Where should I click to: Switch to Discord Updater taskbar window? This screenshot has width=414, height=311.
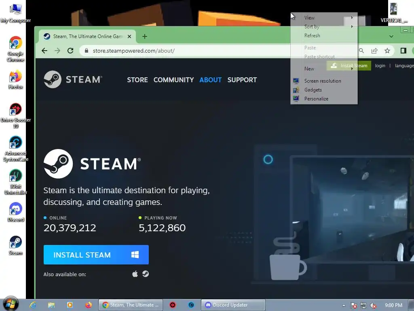(233, 305)
